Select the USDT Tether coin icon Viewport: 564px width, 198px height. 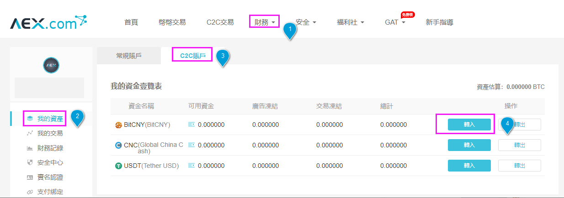118,166
